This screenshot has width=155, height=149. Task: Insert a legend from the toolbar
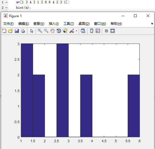(x=98, y=31)
